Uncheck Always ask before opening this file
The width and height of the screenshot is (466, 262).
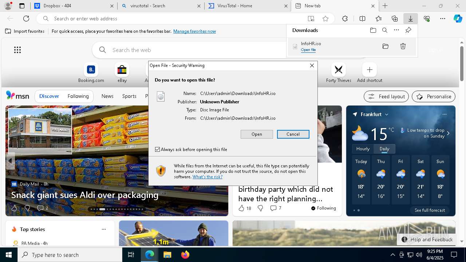pos(157,150)
